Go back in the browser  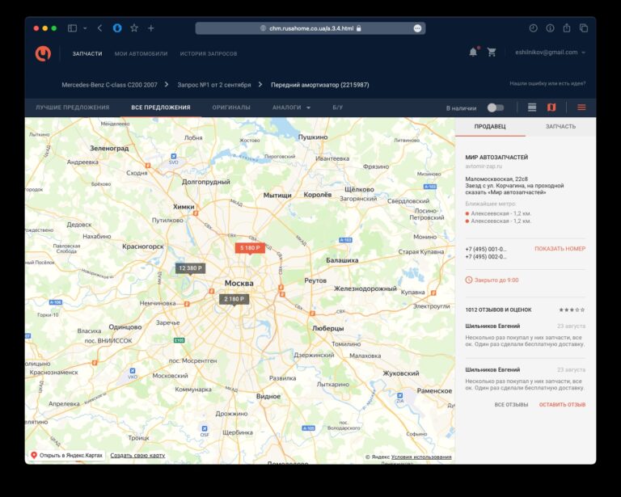click(99, 28)
